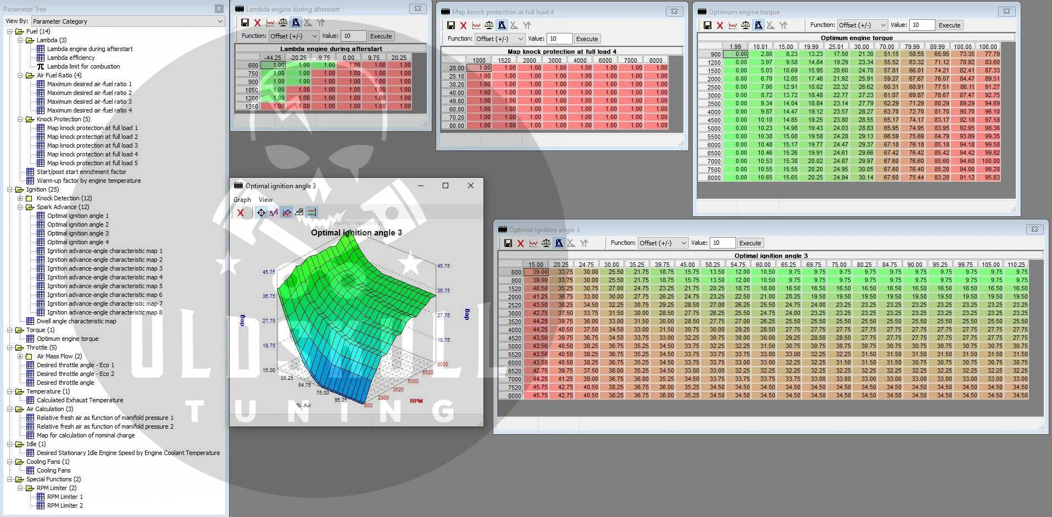Select the 39.00 cell at 600 RPM in ignition table
This screenshot has height=517, width=1052.
(x=536, y=272)
